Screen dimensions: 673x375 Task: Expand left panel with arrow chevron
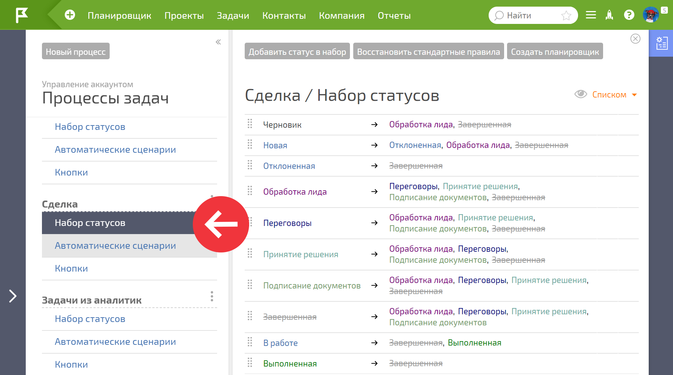click(x=13, y=296)
